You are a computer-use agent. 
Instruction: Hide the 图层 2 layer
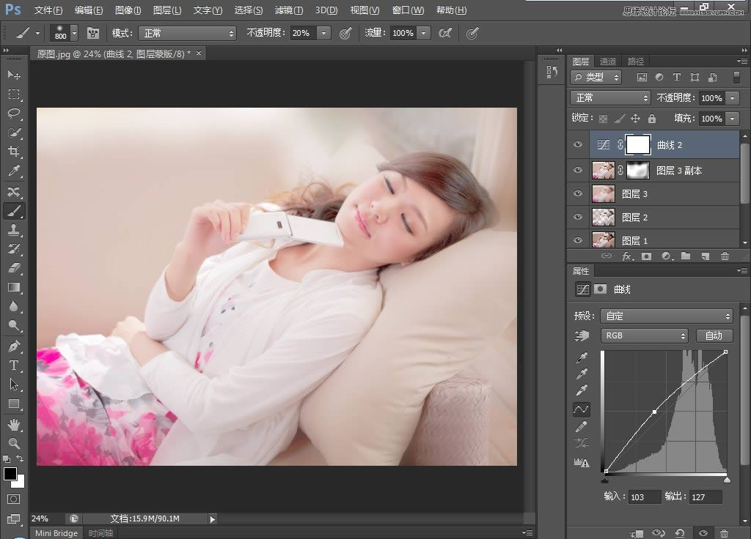(x=578, y=218)
